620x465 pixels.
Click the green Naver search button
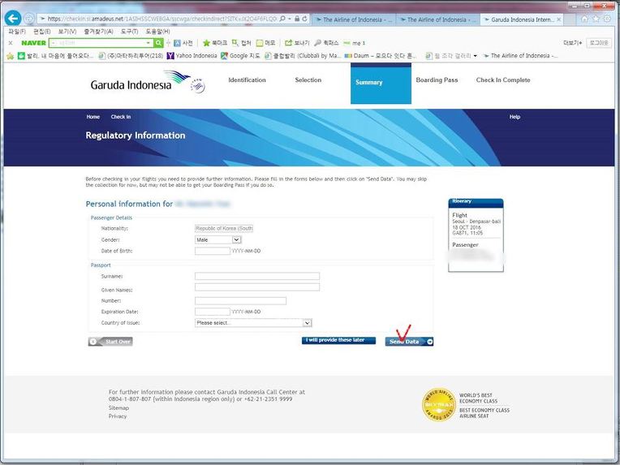click(158, 43)
